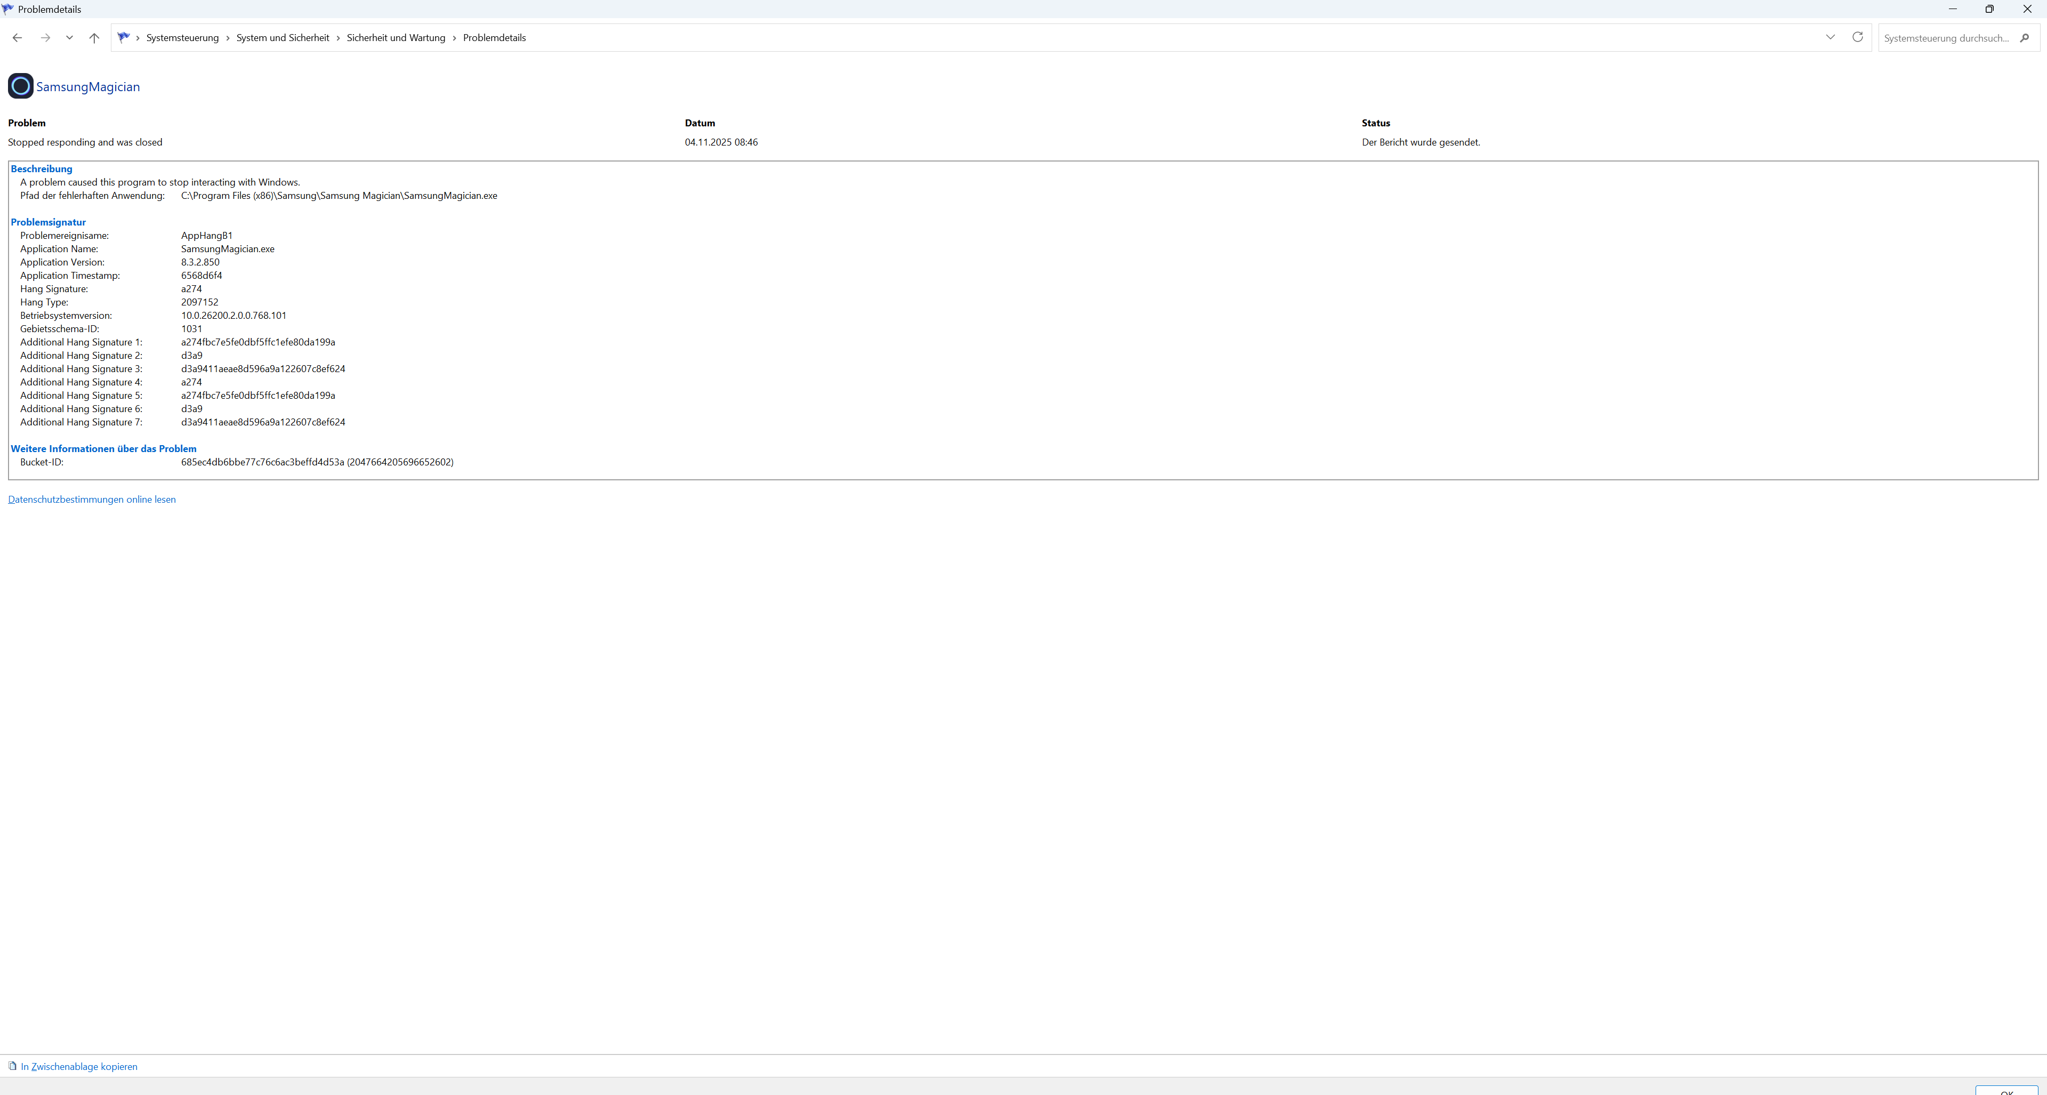Viewport: 2047px width, 1095px height.
Task: Open Datenschutzbestimmungen online lesen link
Action: click(x=91, y=499)
